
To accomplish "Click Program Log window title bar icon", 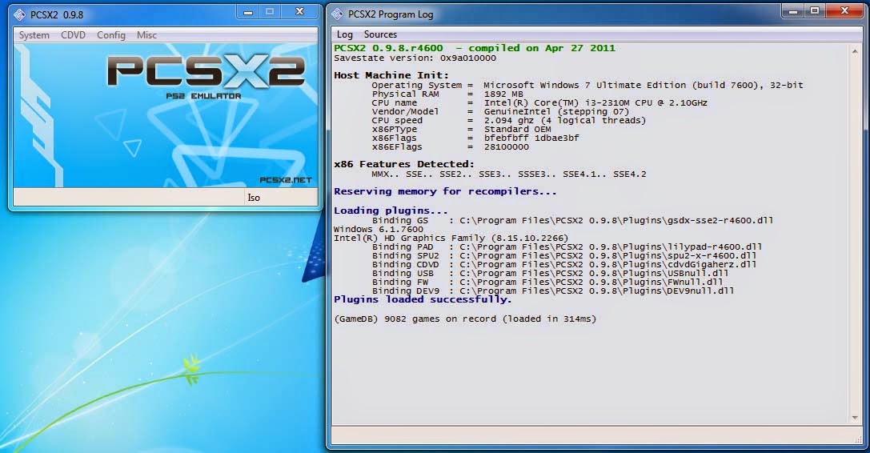I will point(337,14).
